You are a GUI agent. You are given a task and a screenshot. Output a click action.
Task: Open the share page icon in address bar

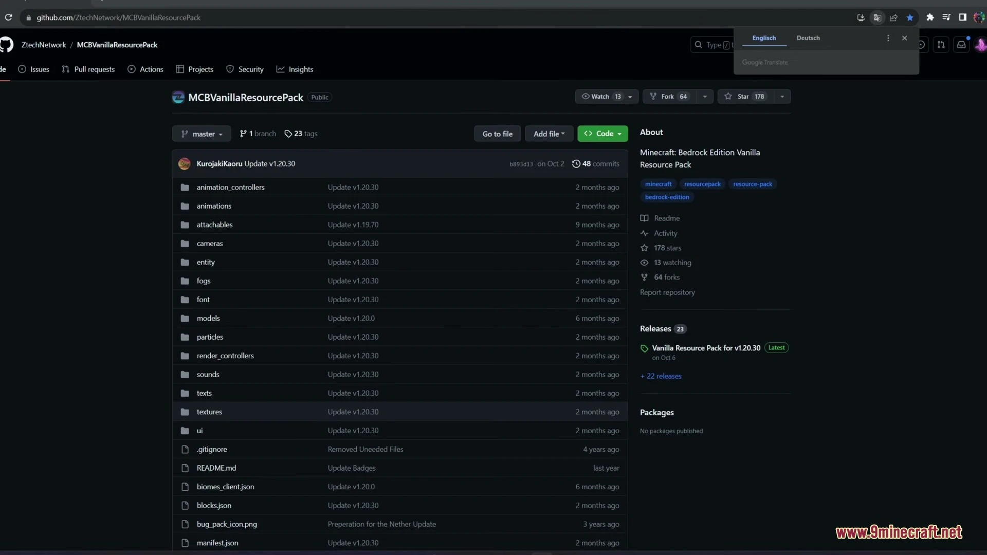pyautogui.click(x=893, y=17)
